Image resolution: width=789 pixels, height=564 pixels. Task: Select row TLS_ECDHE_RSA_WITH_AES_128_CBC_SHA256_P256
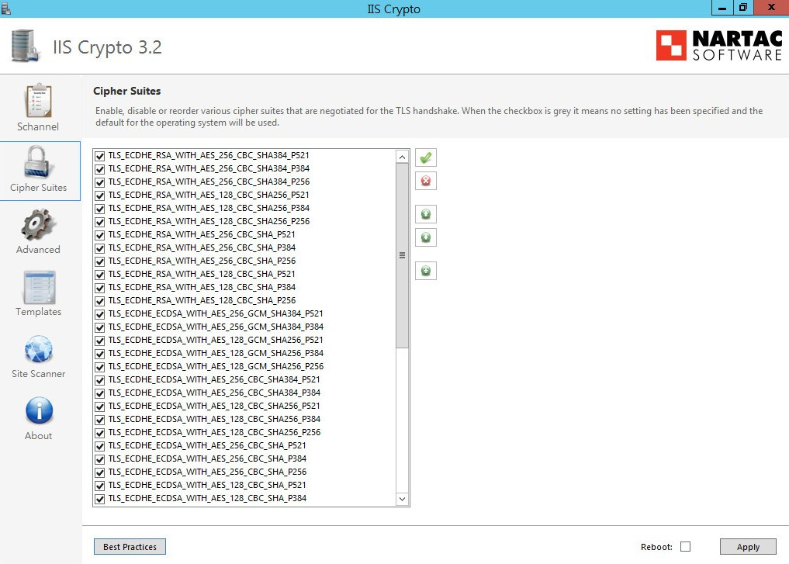[244, 221]
